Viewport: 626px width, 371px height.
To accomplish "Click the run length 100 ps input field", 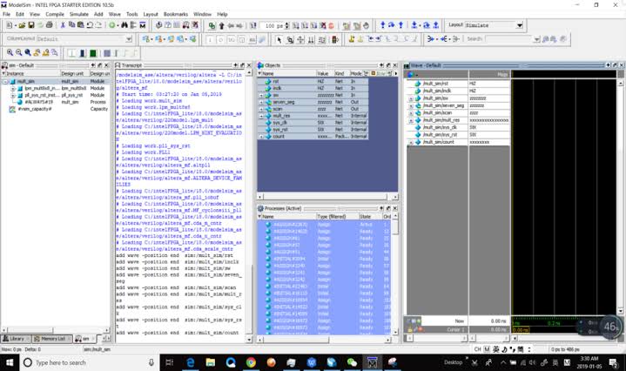I will [x=273, y=26].
